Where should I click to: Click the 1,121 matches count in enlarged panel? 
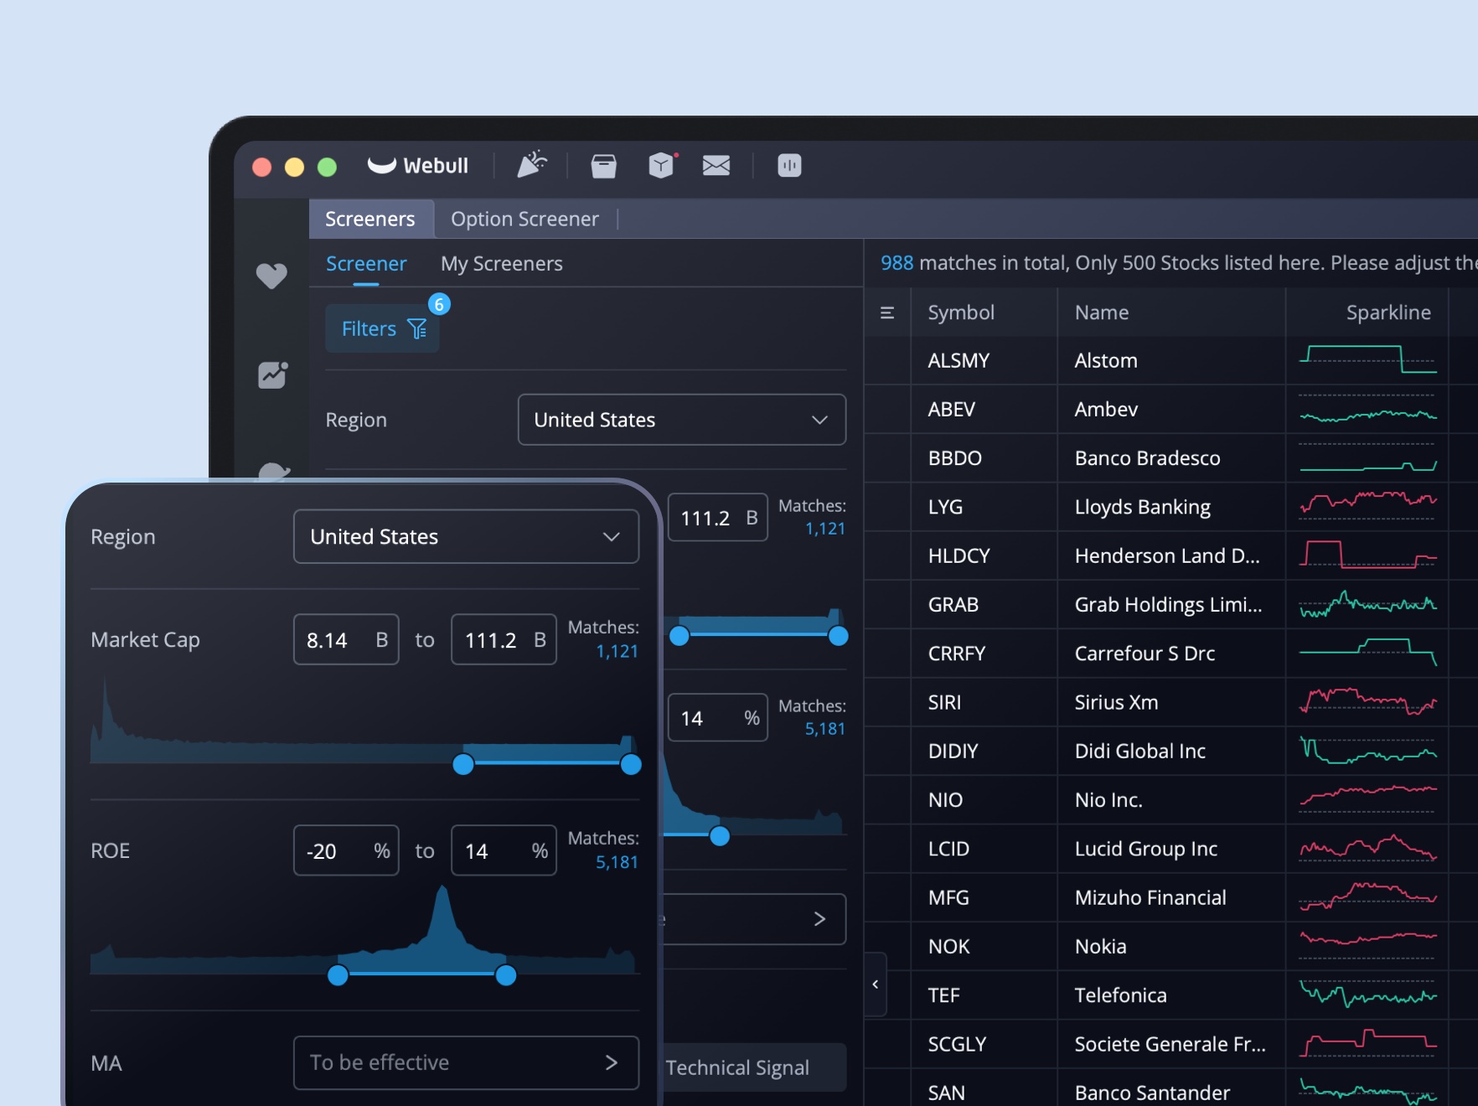pyautogui.click(x=617, y=652)
